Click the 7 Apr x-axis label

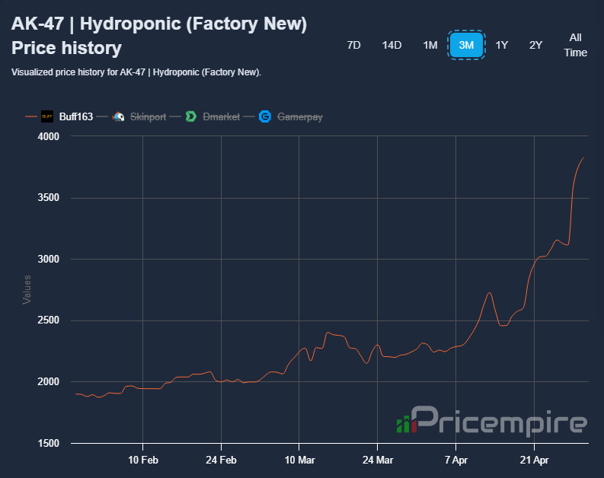[x=455, y=460]
